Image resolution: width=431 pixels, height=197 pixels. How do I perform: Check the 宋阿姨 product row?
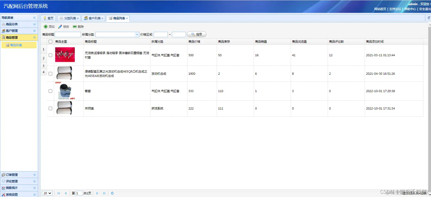click(x=50, y=108)
